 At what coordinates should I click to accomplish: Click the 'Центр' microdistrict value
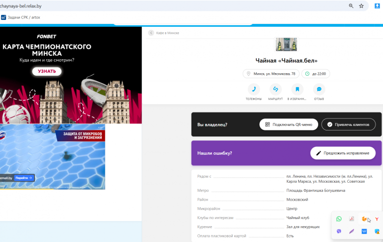pyautogui.click(x=292, y=209)
